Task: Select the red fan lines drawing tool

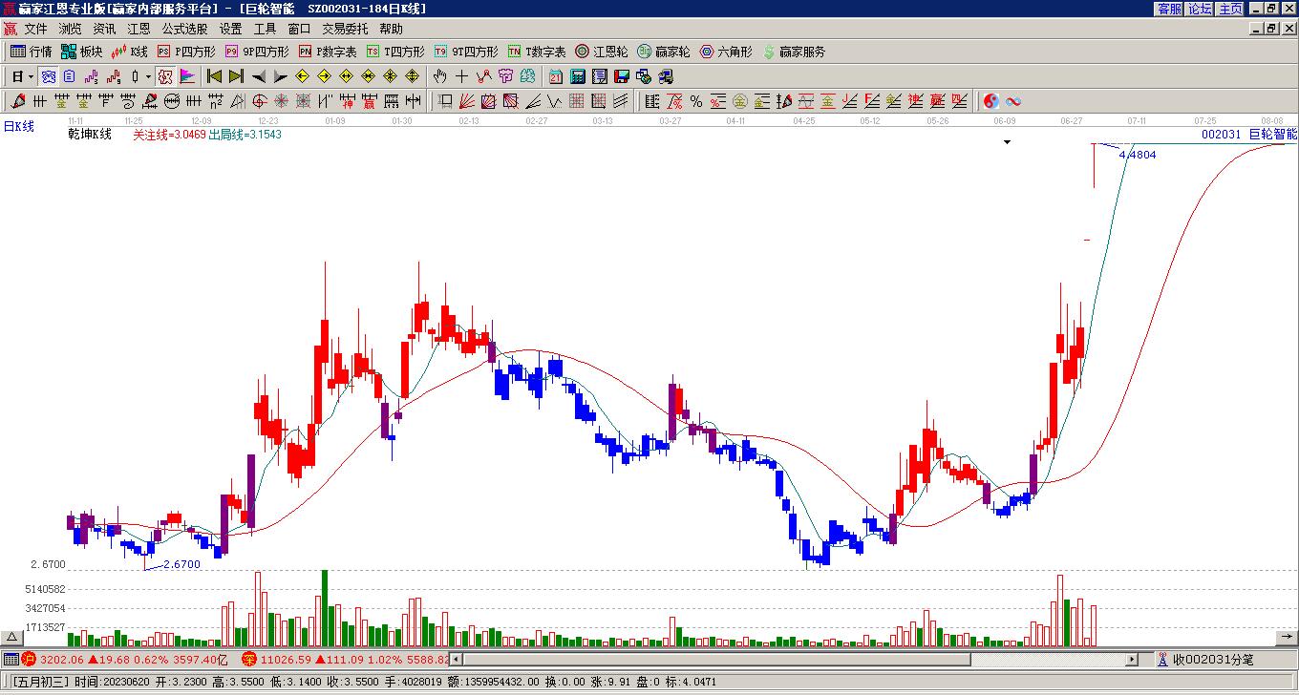Action: click(466, 101)
